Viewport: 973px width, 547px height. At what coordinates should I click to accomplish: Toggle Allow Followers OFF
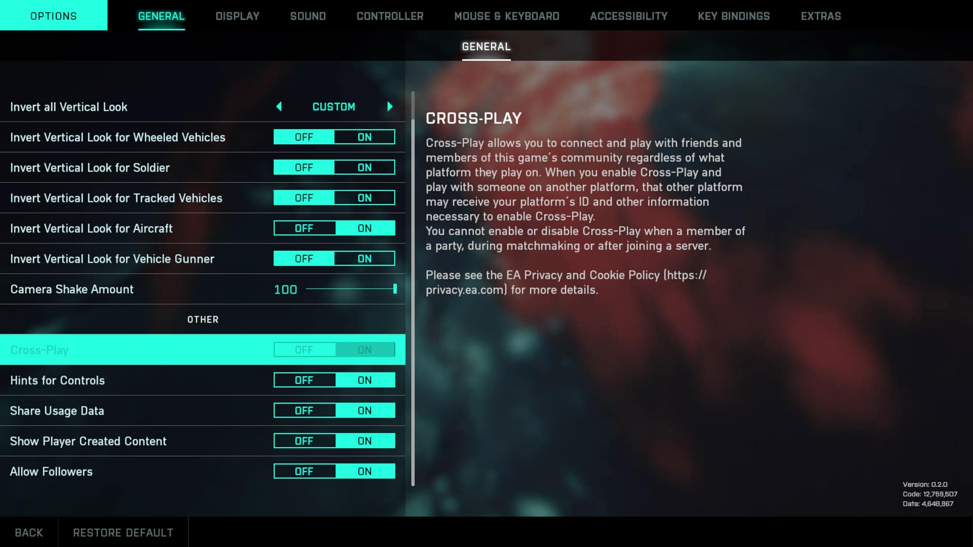point(304,471)
